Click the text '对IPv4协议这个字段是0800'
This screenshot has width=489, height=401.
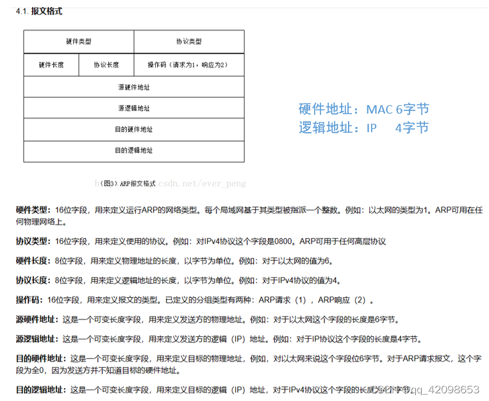click(x=244, y=241)
